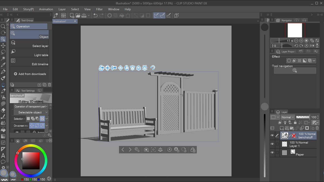Toggle snap to ruler
Image resolution: width=324 pixels, height=182 pixels.
tap(156, 15)
